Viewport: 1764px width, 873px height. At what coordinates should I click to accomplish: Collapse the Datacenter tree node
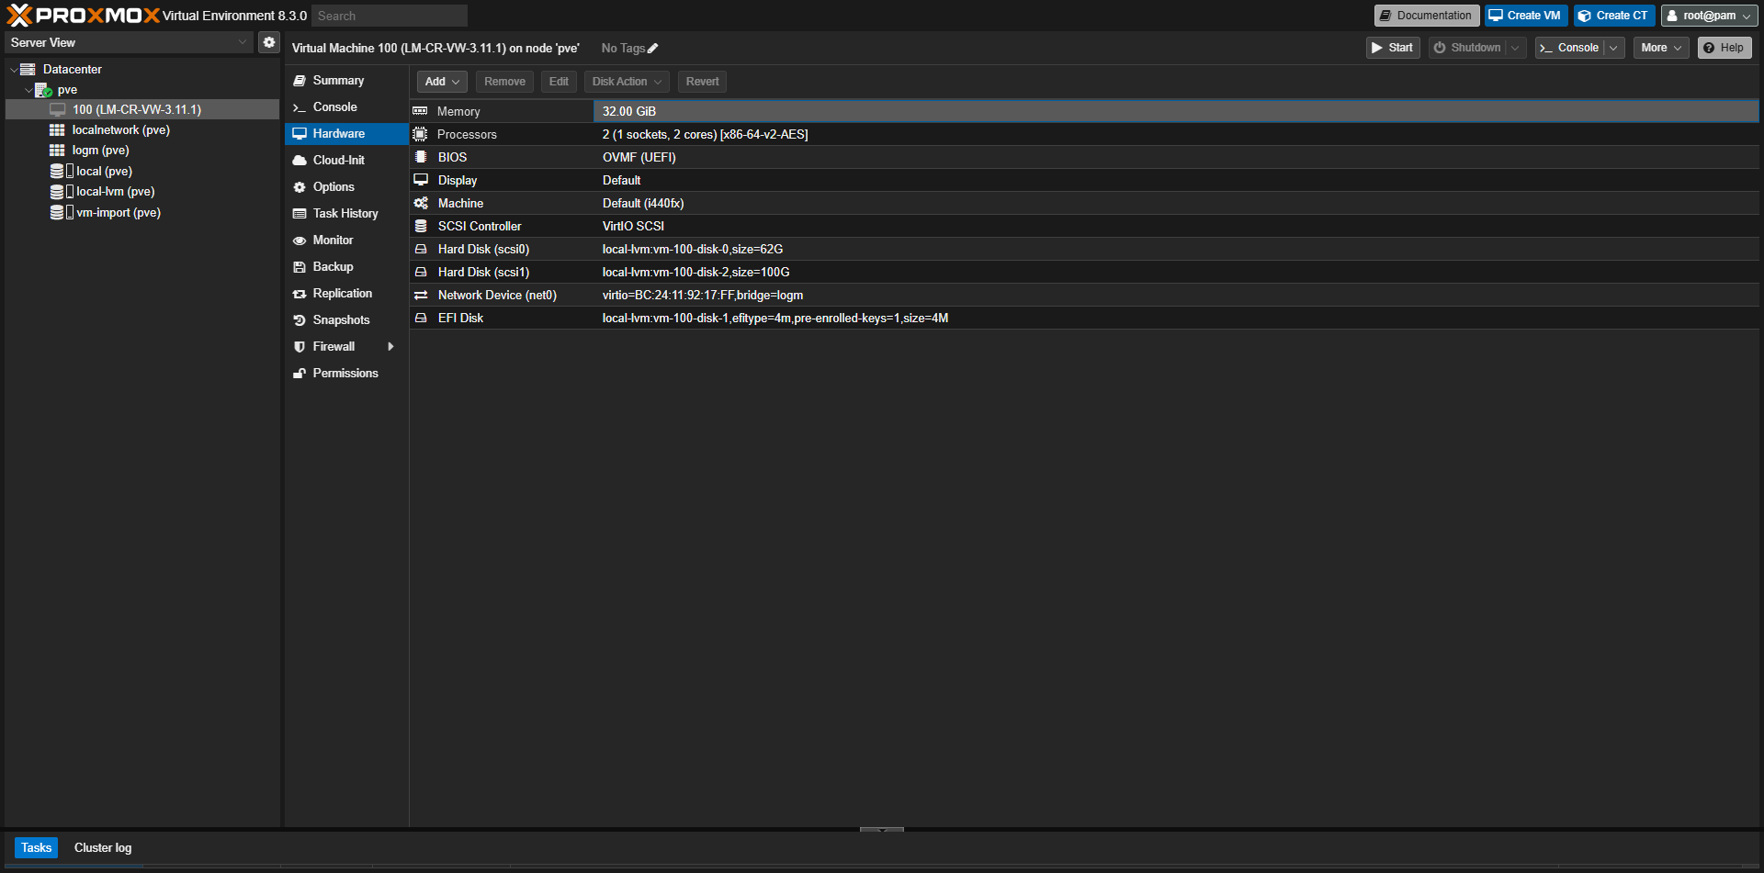tap(14, 69)
